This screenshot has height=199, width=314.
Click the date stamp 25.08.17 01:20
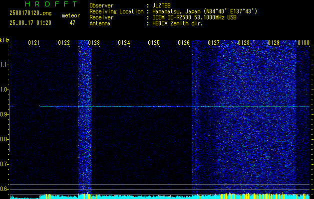30,23
